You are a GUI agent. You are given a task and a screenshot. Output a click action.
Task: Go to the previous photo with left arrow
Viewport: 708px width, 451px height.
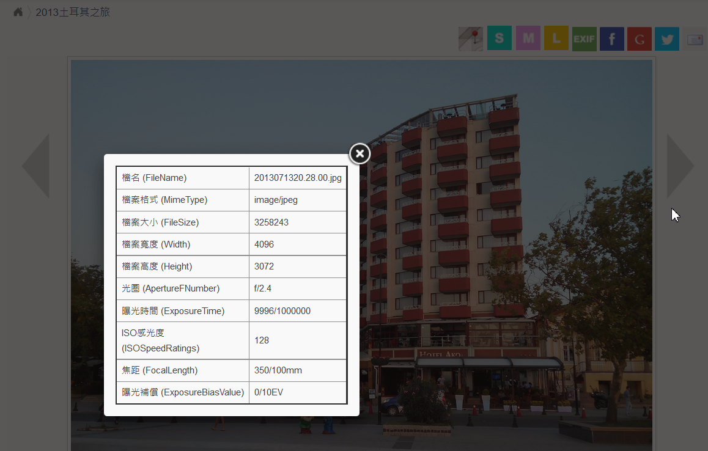35,166
